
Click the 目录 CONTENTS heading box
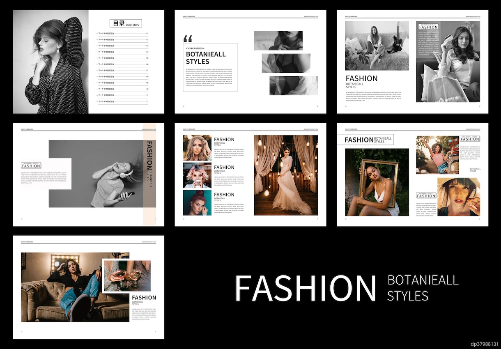(x=126, y=23)
